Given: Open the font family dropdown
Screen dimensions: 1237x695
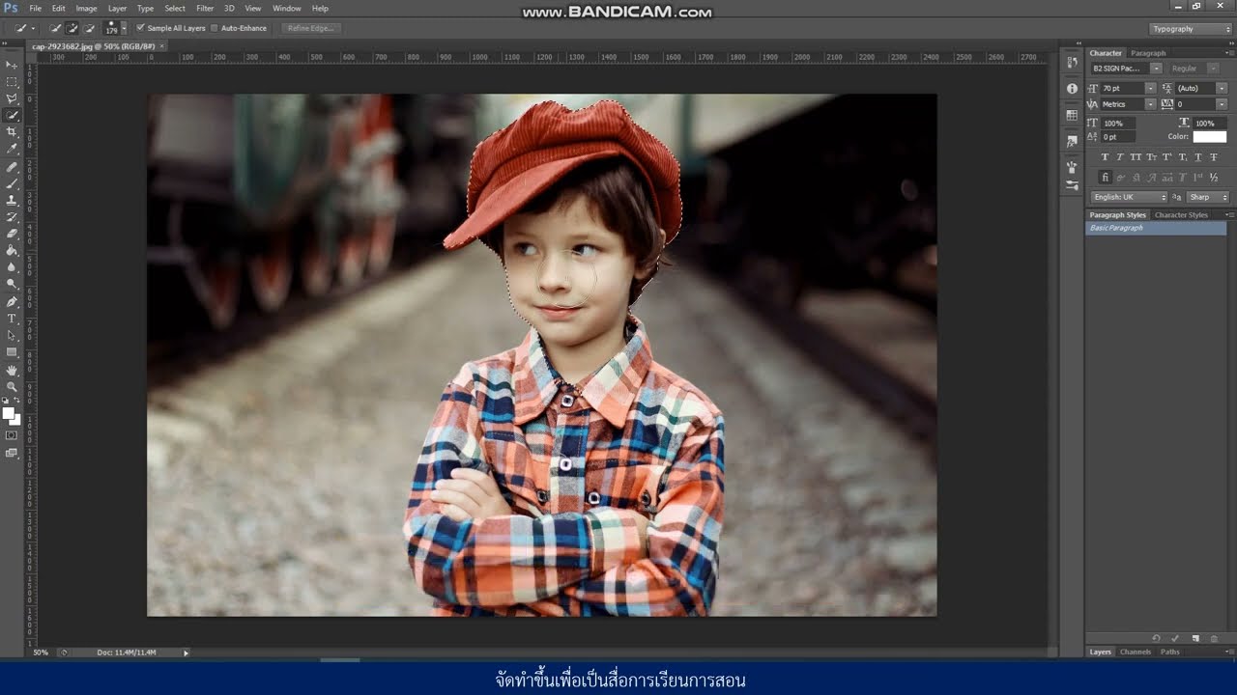Looking at the screenshot, I should click(x=1156, y=69).
